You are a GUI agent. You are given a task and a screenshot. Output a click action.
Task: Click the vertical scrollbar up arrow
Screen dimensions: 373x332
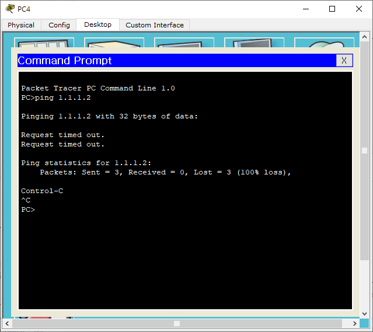coord(364,37)
